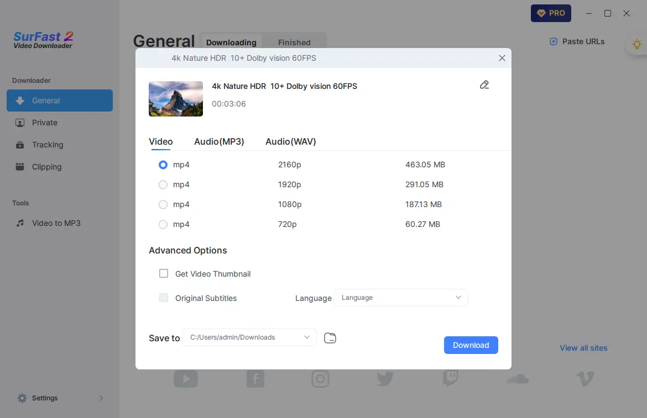Click the Clipping clapperboard icon
647x418 pixels.
[20, 167]
